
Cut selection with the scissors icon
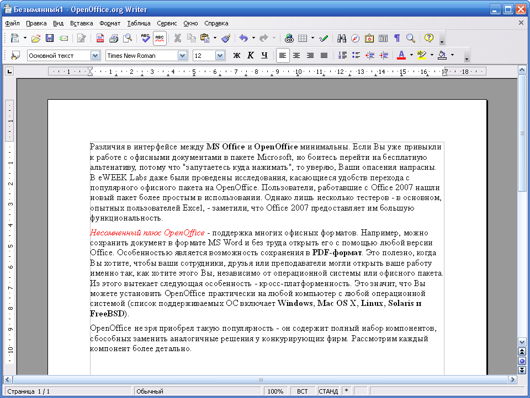(x=178, y=38)
